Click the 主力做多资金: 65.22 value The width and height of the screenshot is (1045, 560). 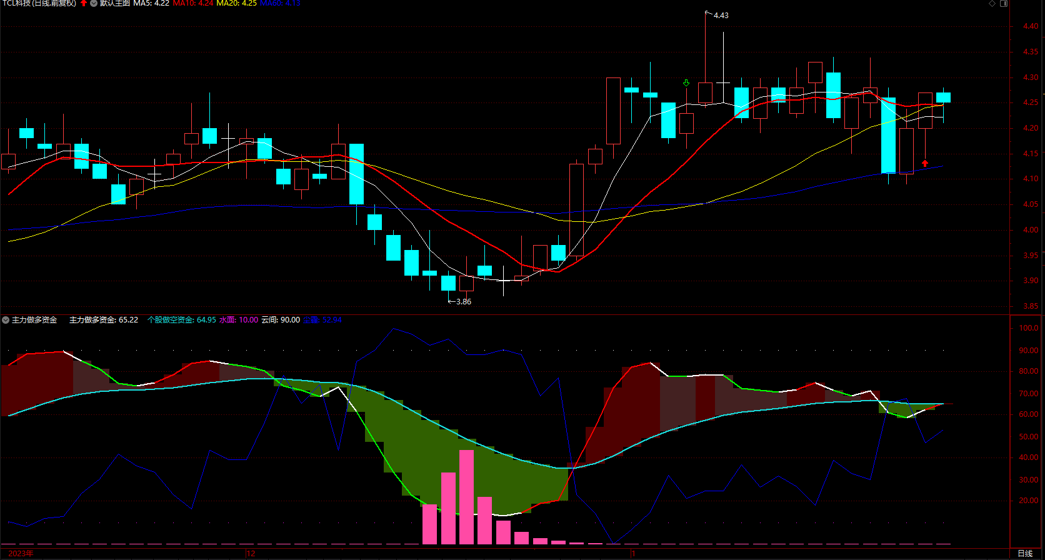coord(104,320)
